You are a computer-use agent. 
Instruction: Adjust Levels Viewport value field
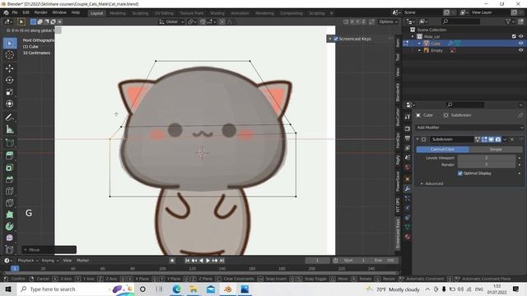[487, 158]
